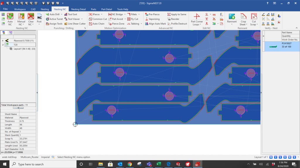Open the NC Bridge dropdown arrow
This screenshot has height=168, width=300.
[125, 14]
